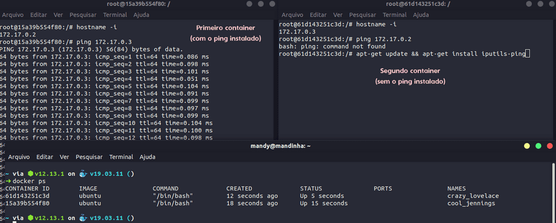Close mandy@mandinha terminal with red button
556x223 pixels.
coord(550,146)
